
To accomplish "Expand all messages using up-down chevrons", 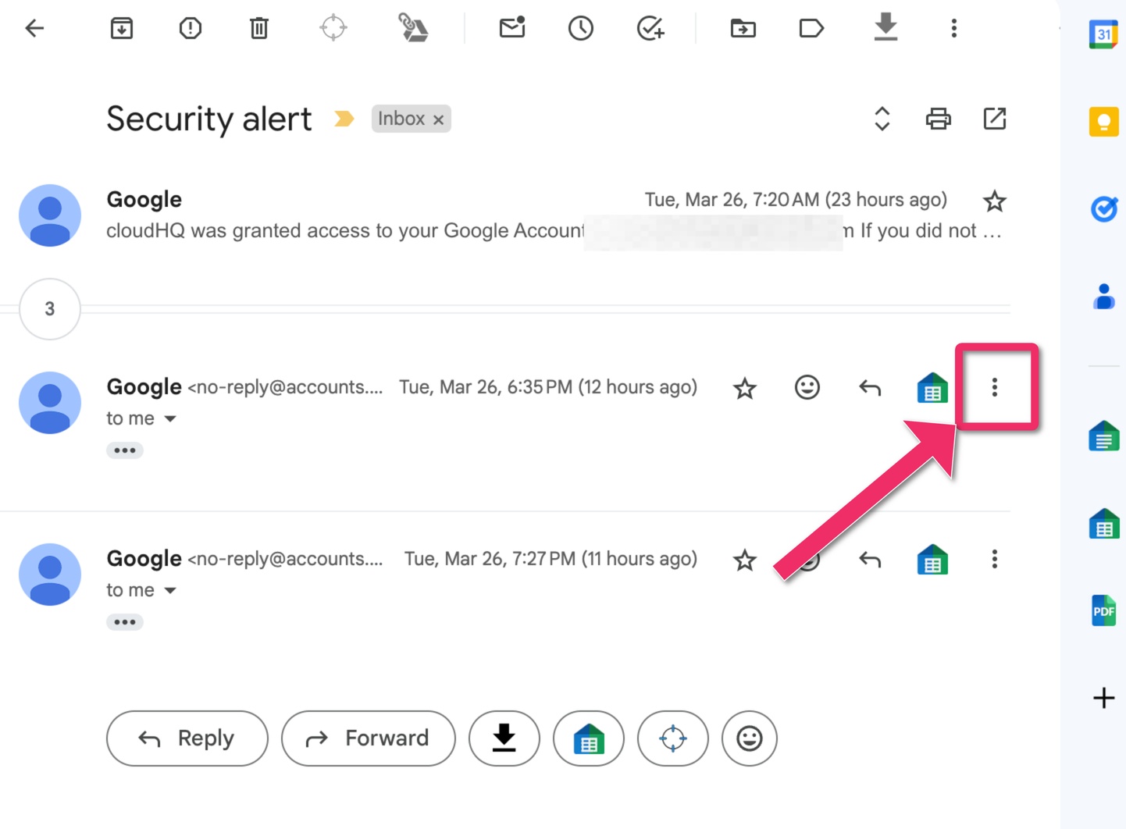I will pyautogui.click(x=882, y=119).
